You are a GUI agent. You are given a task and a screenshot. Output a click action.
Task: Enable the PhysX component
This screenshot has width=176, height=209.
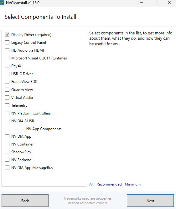click(x=7, y=66)
